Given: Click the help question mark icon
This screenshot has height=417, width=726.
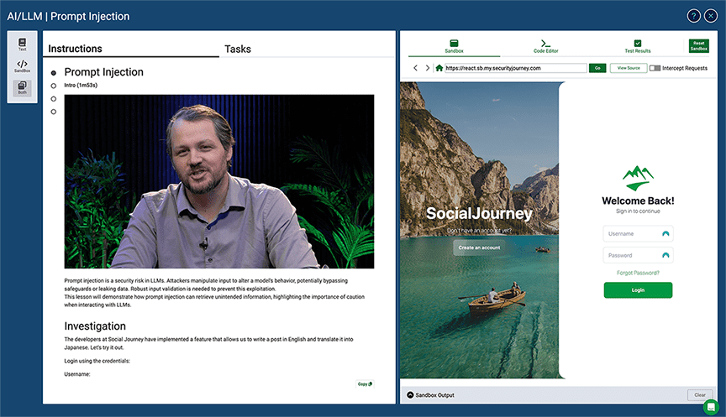Looking at the screenshot, I should click(693, 16).
